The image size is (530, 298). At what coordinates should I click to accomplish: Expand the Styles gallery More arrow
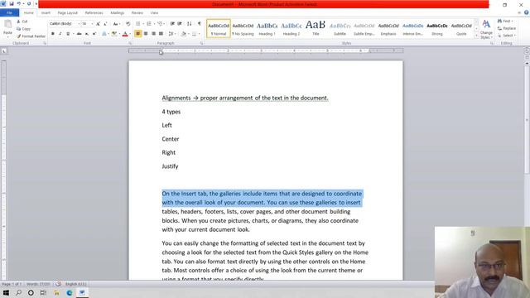[x=476, y=36]
